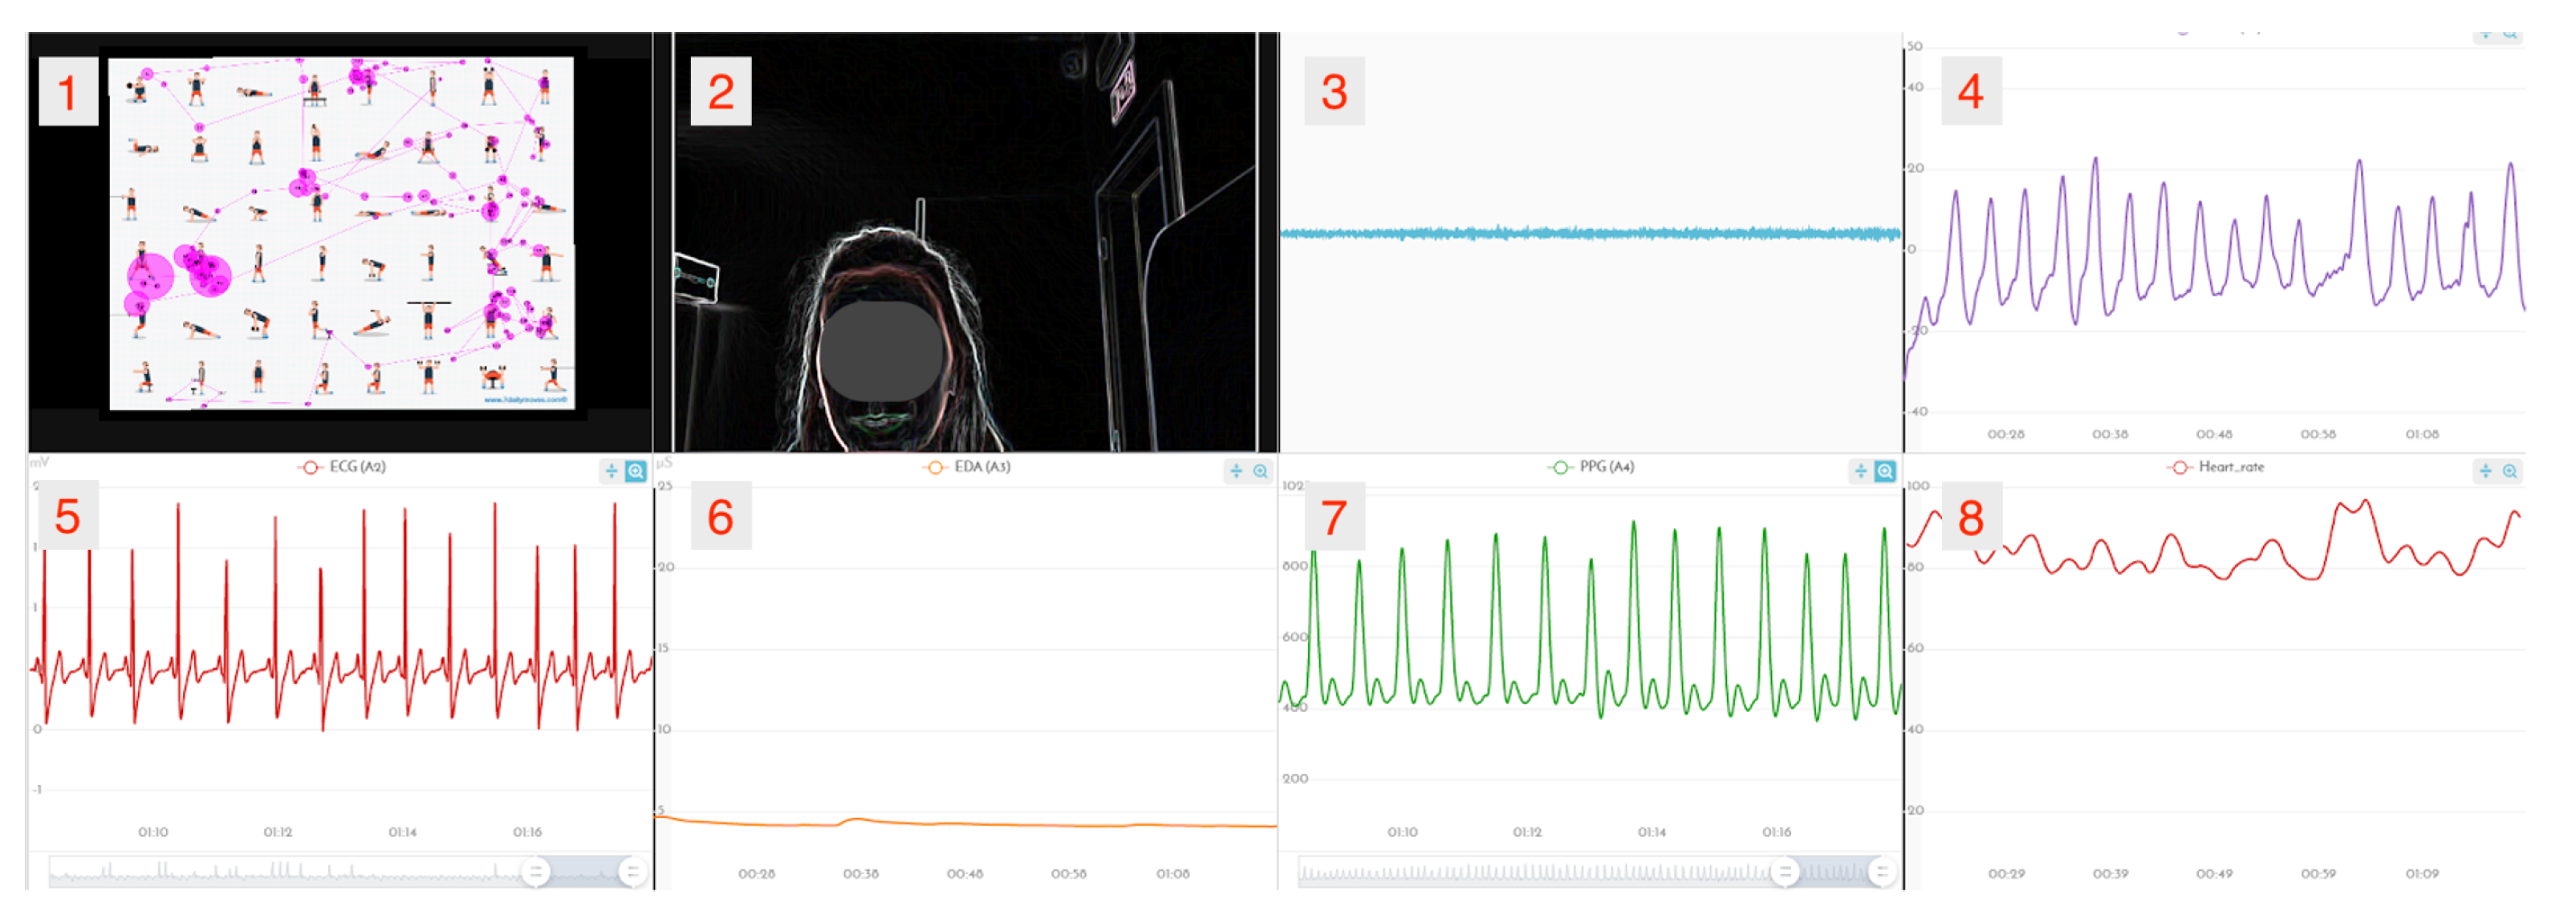Click the divider/split icon on ECG chart
2576x915 pixels.
click(x=611, y=471)
